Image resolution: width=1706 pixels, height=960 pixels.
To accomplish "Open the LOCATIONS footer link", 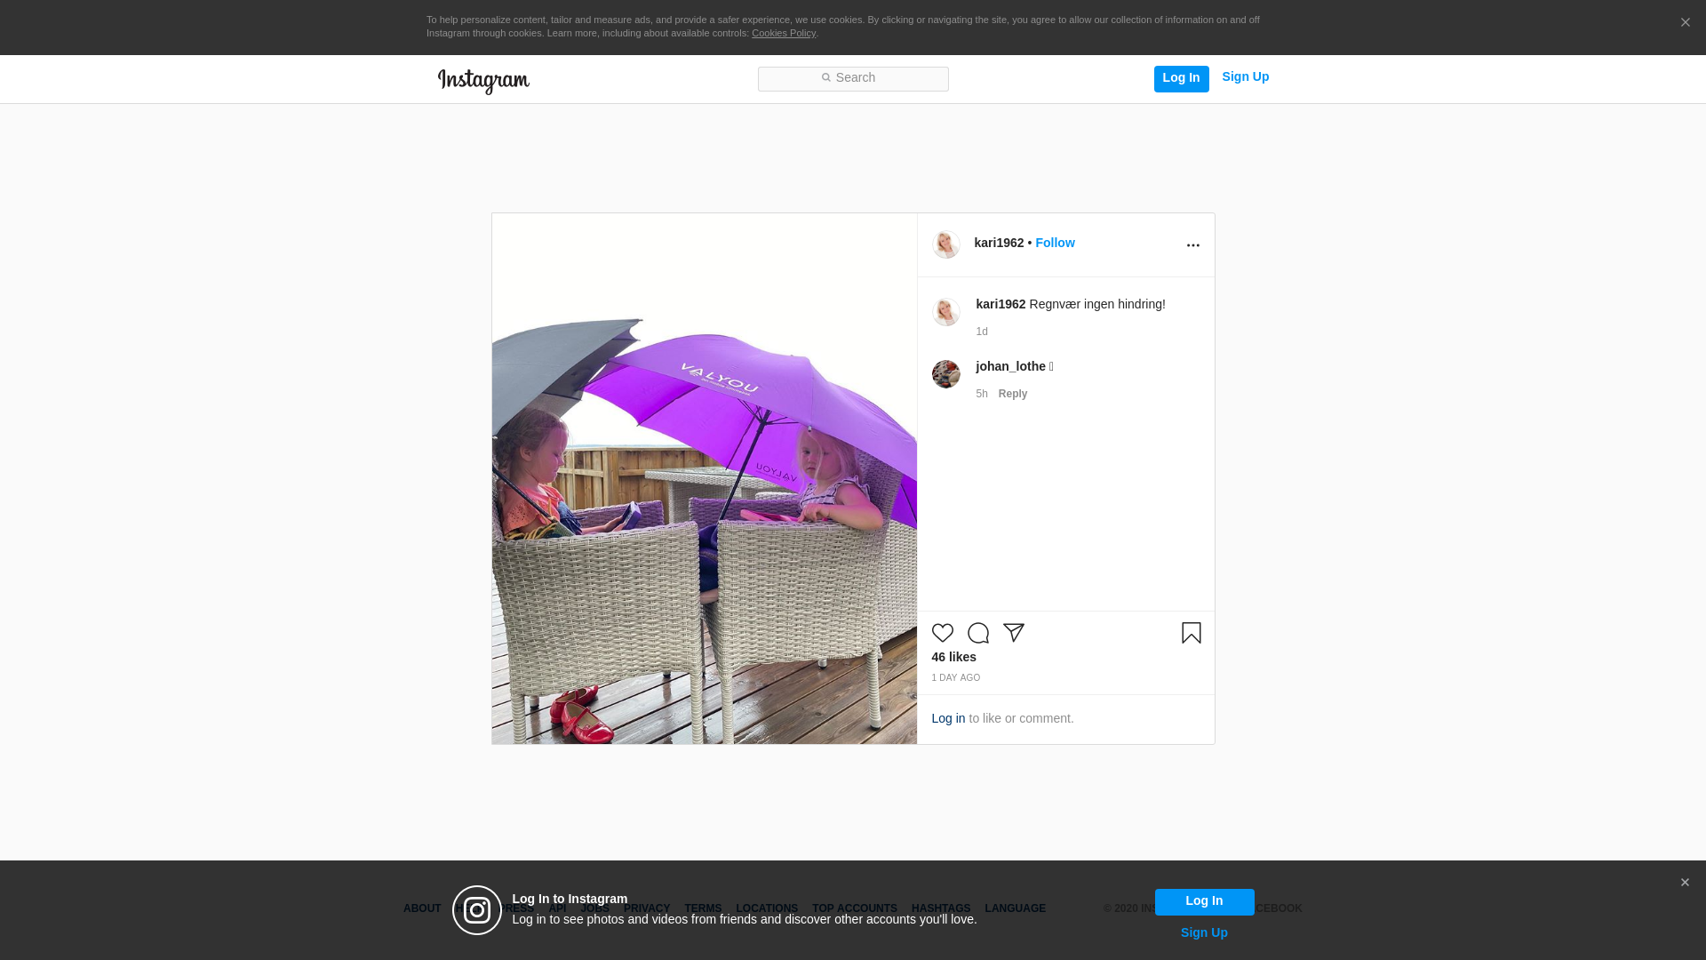I will tap(767, 908).
